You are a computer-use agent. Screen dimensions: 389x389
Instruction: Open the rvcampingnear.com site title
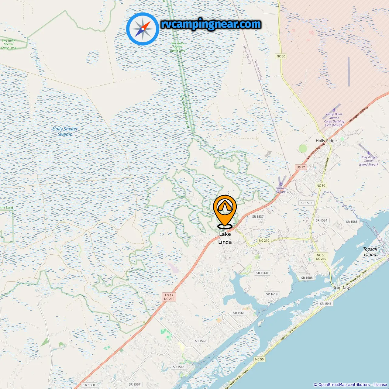tap(211, 24)
